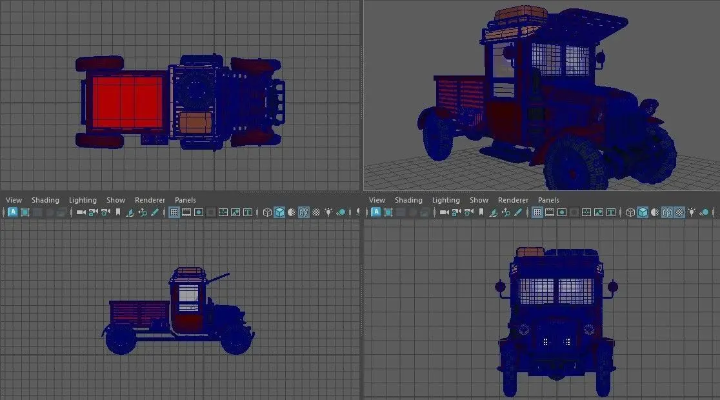Toggle Film Gate in side panel toolbar

click(x=186, y=212)
